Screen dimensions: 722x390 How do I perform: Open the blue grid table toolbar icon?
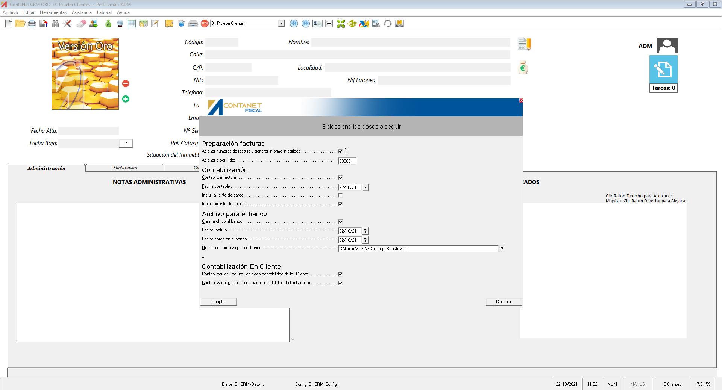tap(132, 24)
